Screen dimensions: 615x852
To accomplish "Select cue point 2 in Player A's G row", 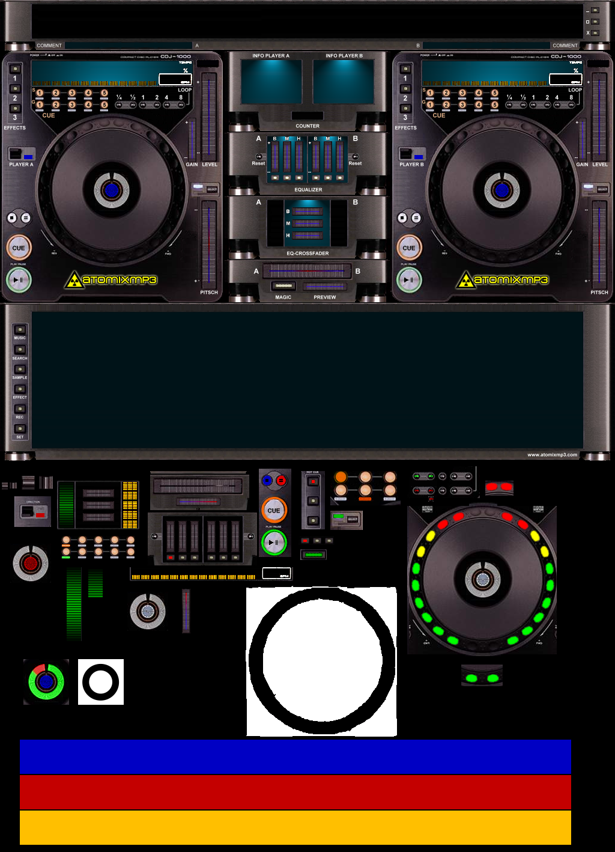I will [56, 105].
